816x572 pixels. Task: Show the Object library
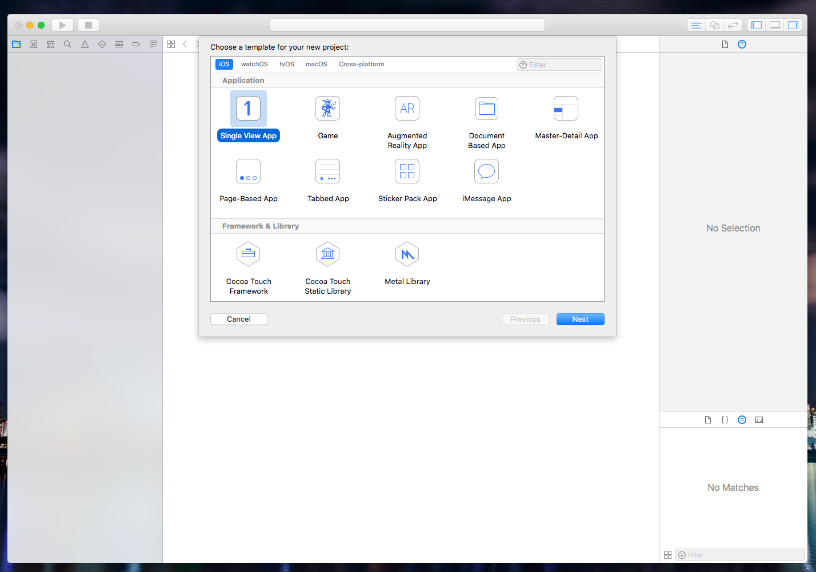click(742, 419)
